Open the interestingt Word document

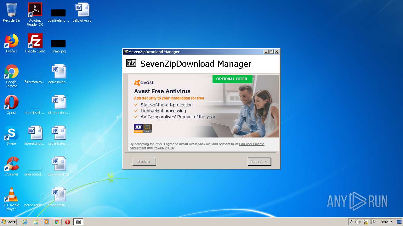click(x=35, y=136)
